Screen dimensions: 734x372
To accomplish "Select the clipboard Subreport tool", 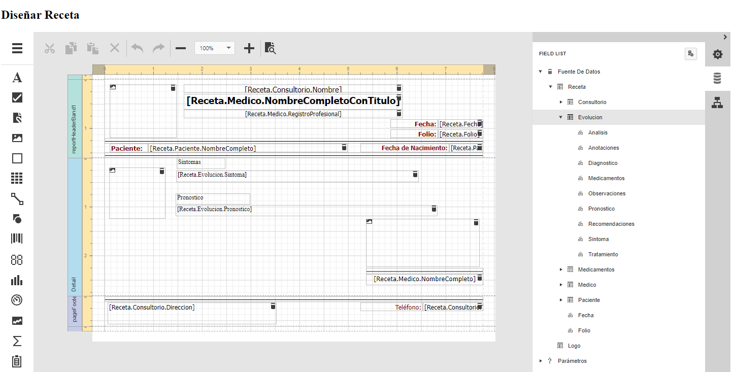I will pos(17,361).
